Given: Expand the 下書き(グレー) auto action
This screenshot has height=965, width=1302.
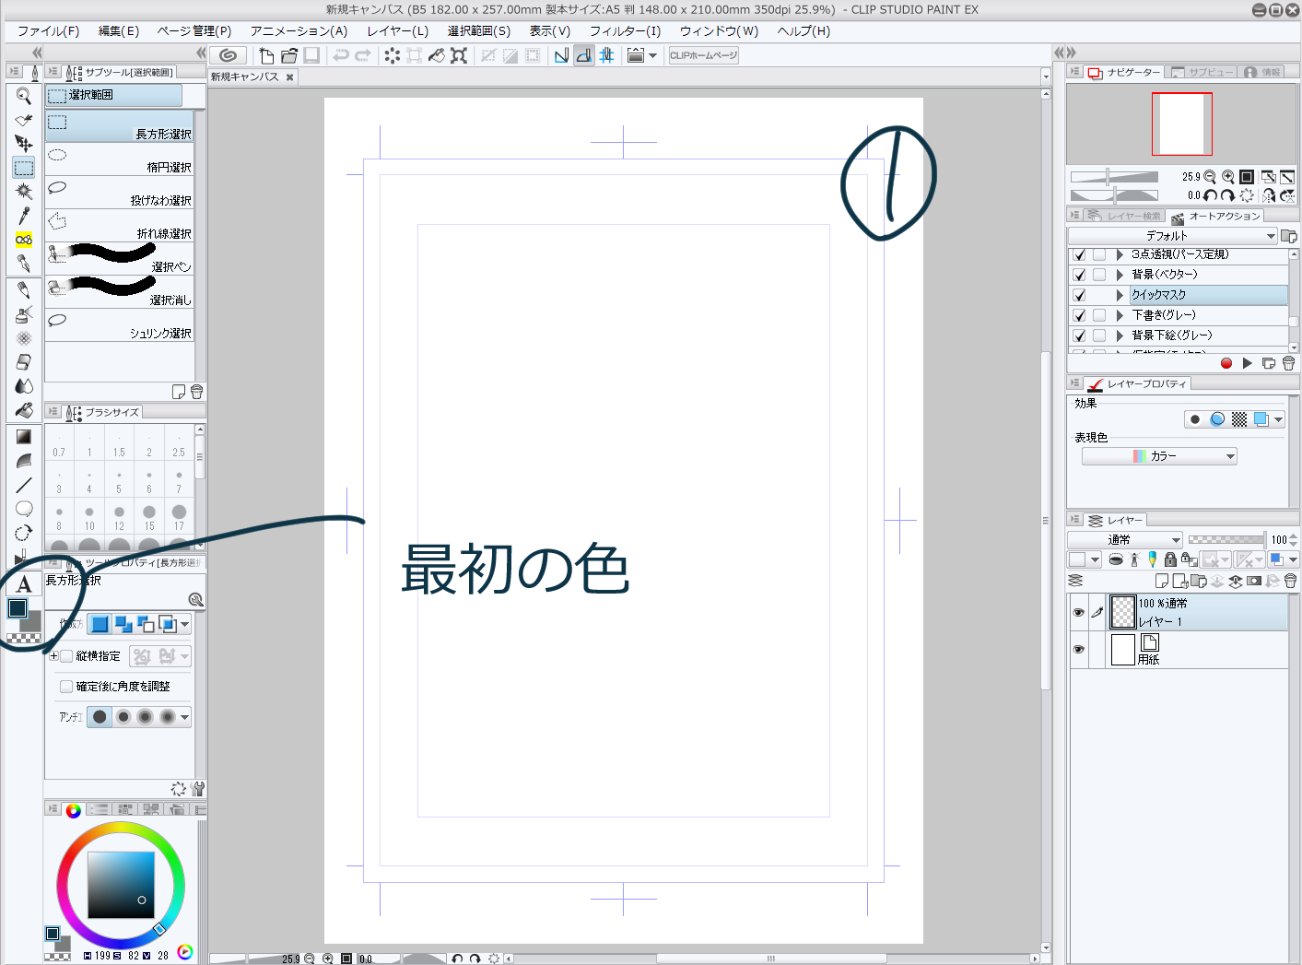Looking at the screenshot, I should click(1120, 315).
